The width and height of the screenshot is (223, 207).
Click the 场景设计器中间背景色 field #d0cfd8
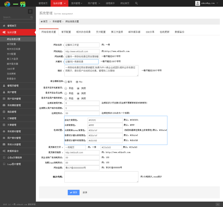pos(105,141)
